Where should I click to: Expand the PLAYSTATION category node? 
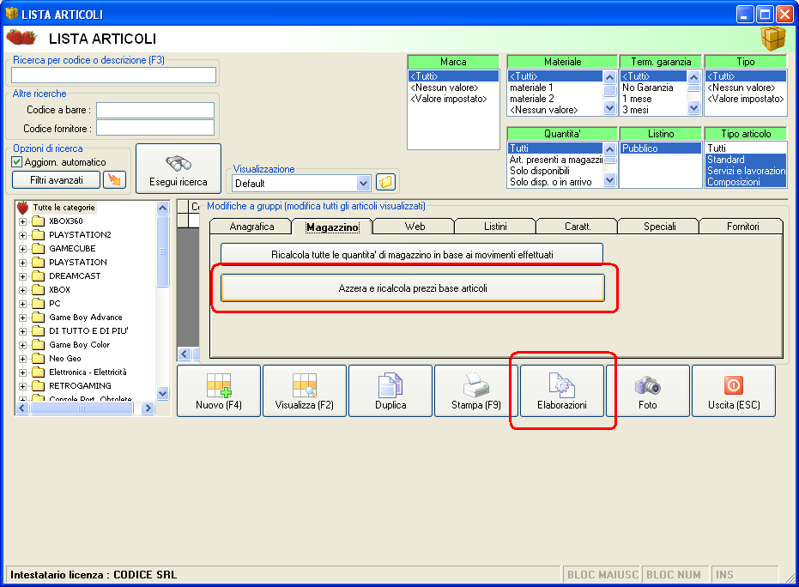pos(22,263)
